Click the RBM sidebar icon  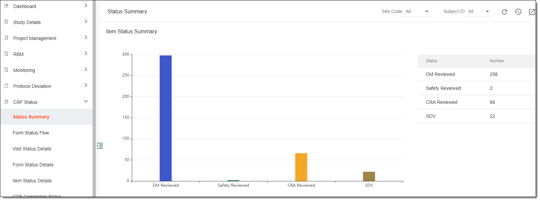(x=6, y=54)
